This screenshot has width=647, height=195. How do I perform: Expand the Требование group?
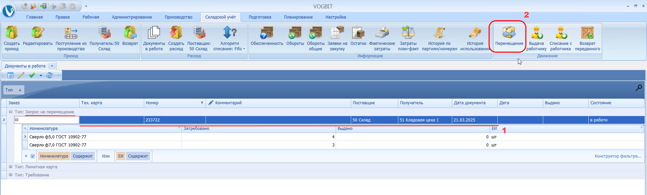[10, 175]
